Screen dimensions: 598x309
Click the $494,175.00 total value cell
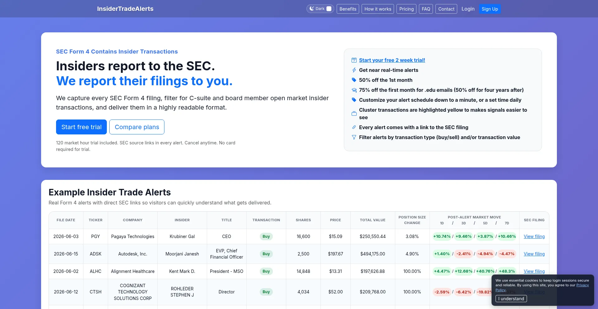tap(373, 254)
